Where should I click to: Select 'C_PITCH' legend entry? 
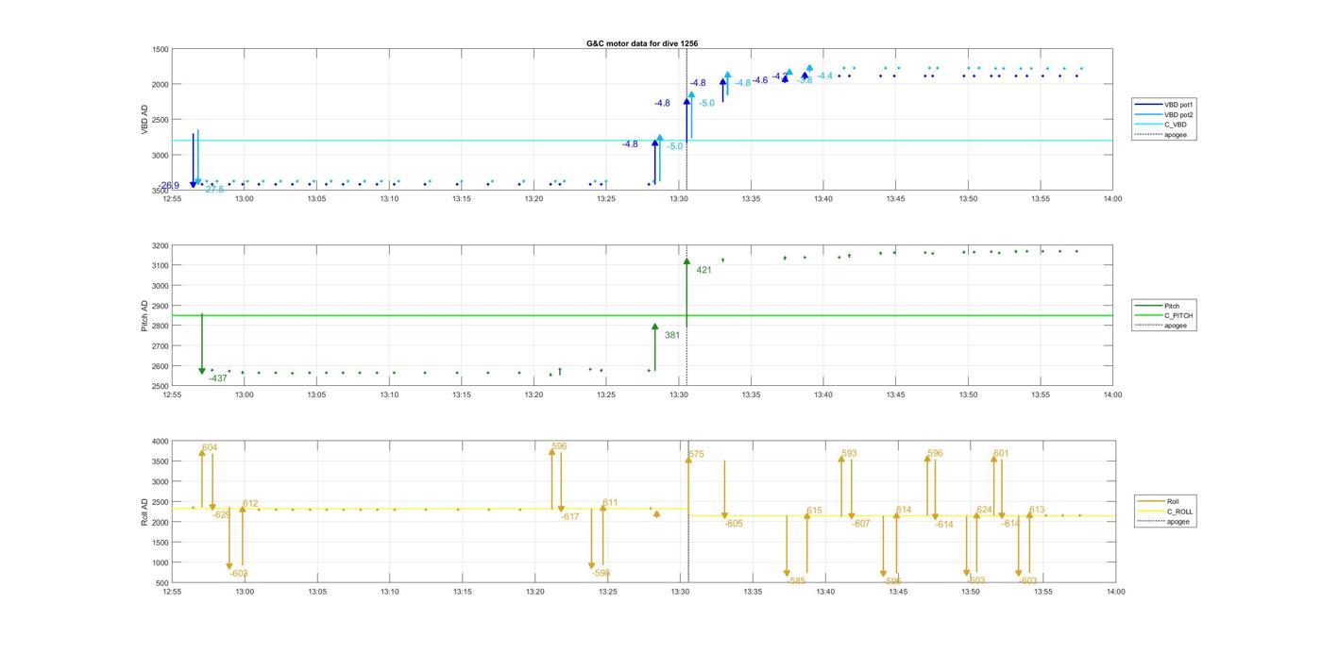click(x=1178, y=315)
